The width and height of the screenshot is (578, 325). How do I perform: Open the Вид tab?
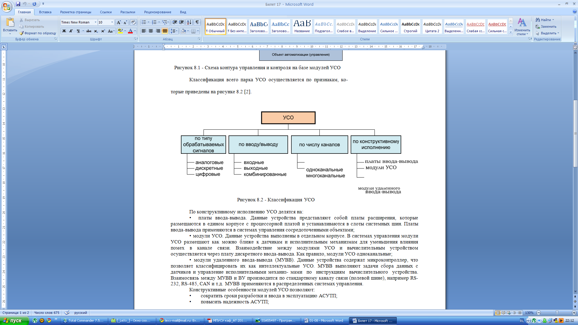(183, 12)
